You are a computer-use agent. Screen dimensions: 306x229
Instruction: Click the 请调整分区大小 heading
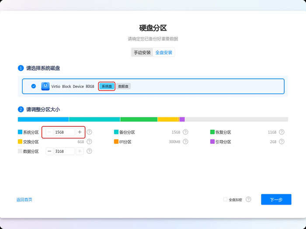[43, 109]
